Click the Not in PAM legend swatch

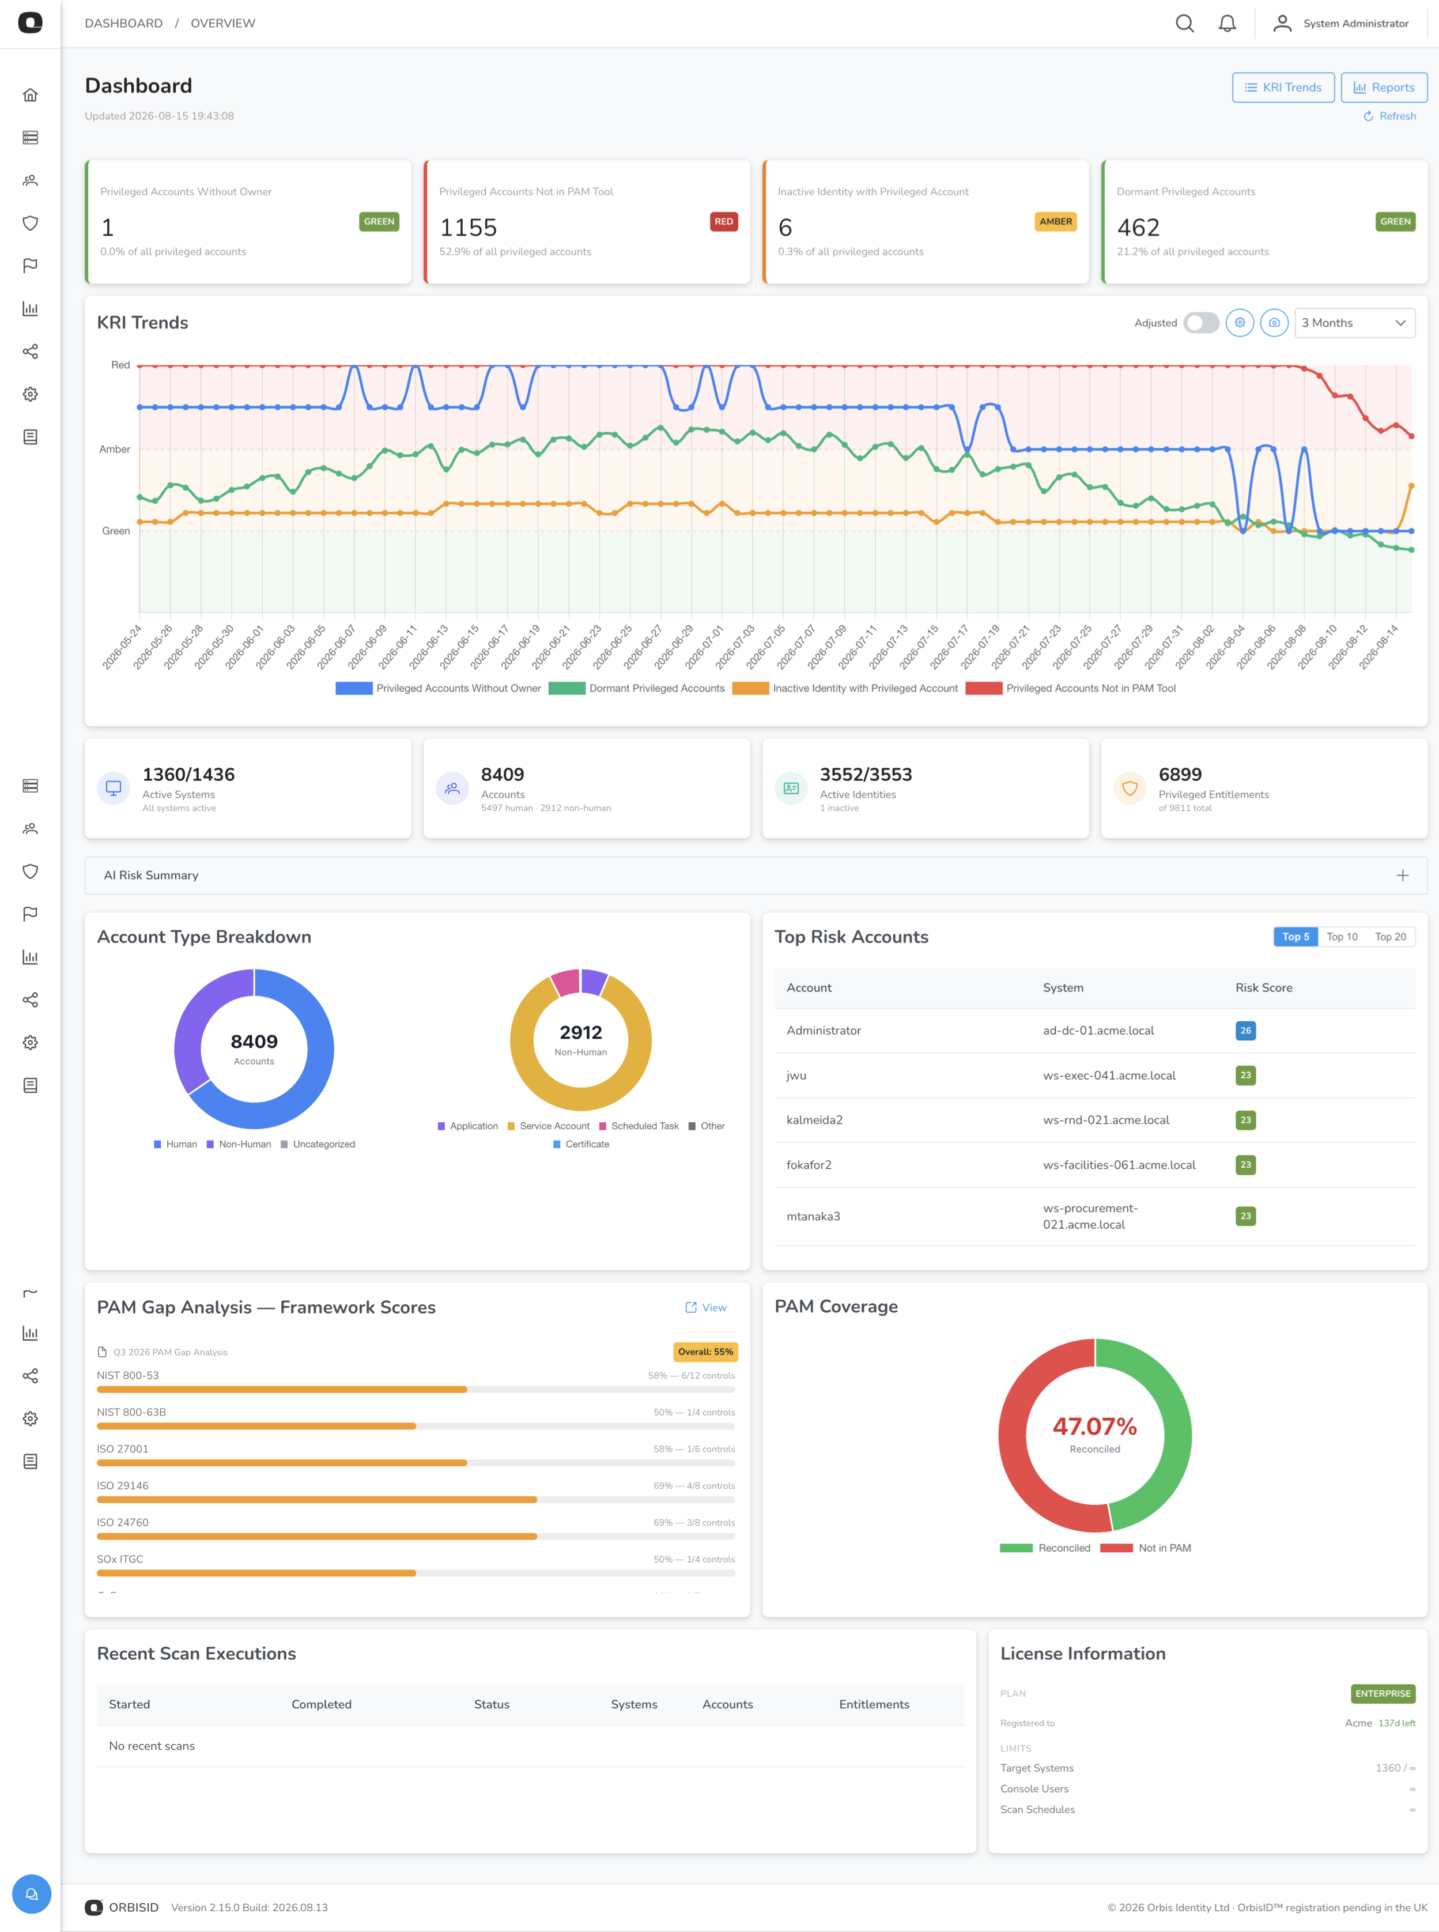tap(1116, 1548)
